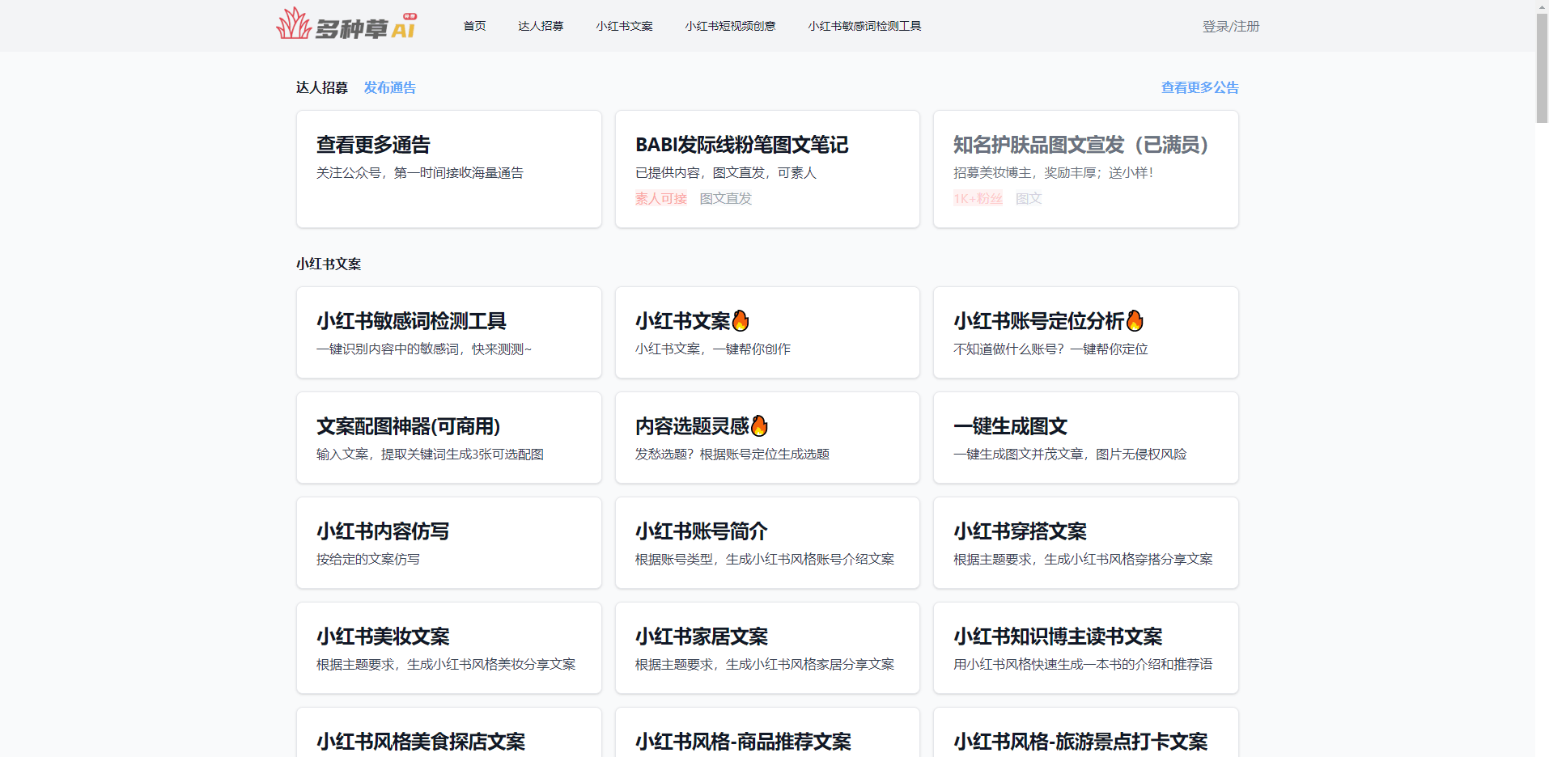The height and width of the screenshot is (757, 1549).
Task: Go to 达人招募 in the top navigation
Action: [x=541, y=26]
